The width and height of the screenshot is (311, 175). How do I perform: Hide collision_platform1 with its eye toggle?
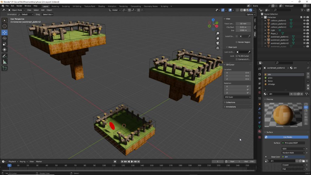click(x=304, y=21)
